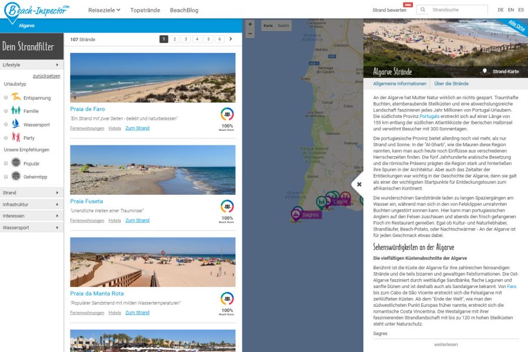This screenshot has width=528, height=352.
Task: Click the Geheimtipp badge icon
Action: 16,176
